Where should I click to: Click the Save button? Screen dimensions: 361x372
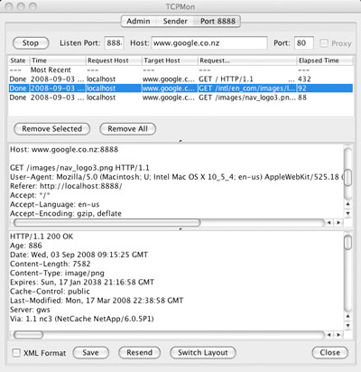[x=90, y=352]
